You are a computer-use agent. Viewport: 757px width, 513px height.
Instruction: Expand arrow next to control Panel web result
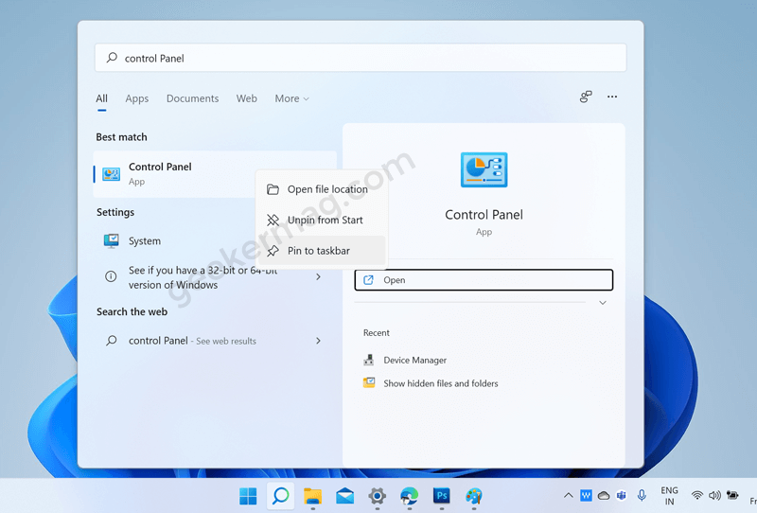318,341
